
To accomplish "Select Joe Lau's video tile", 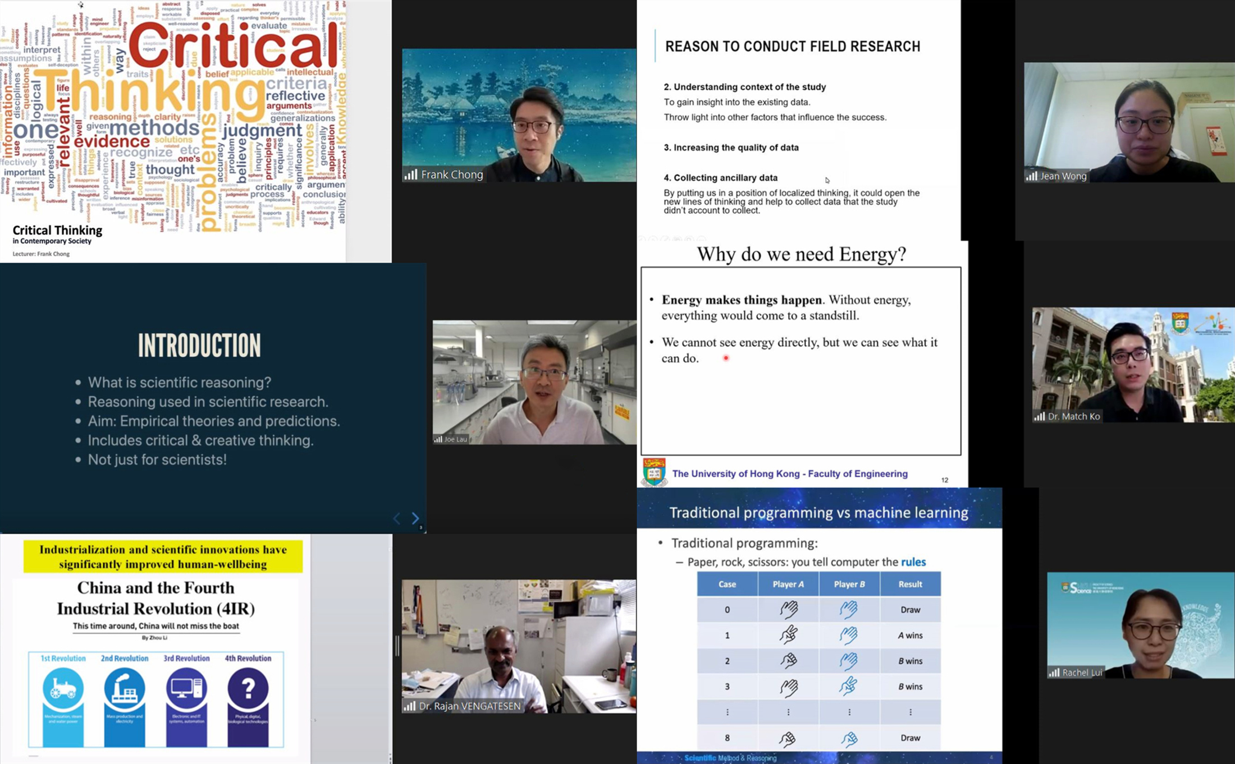I will pyautogui.click(x=534, y=382).
